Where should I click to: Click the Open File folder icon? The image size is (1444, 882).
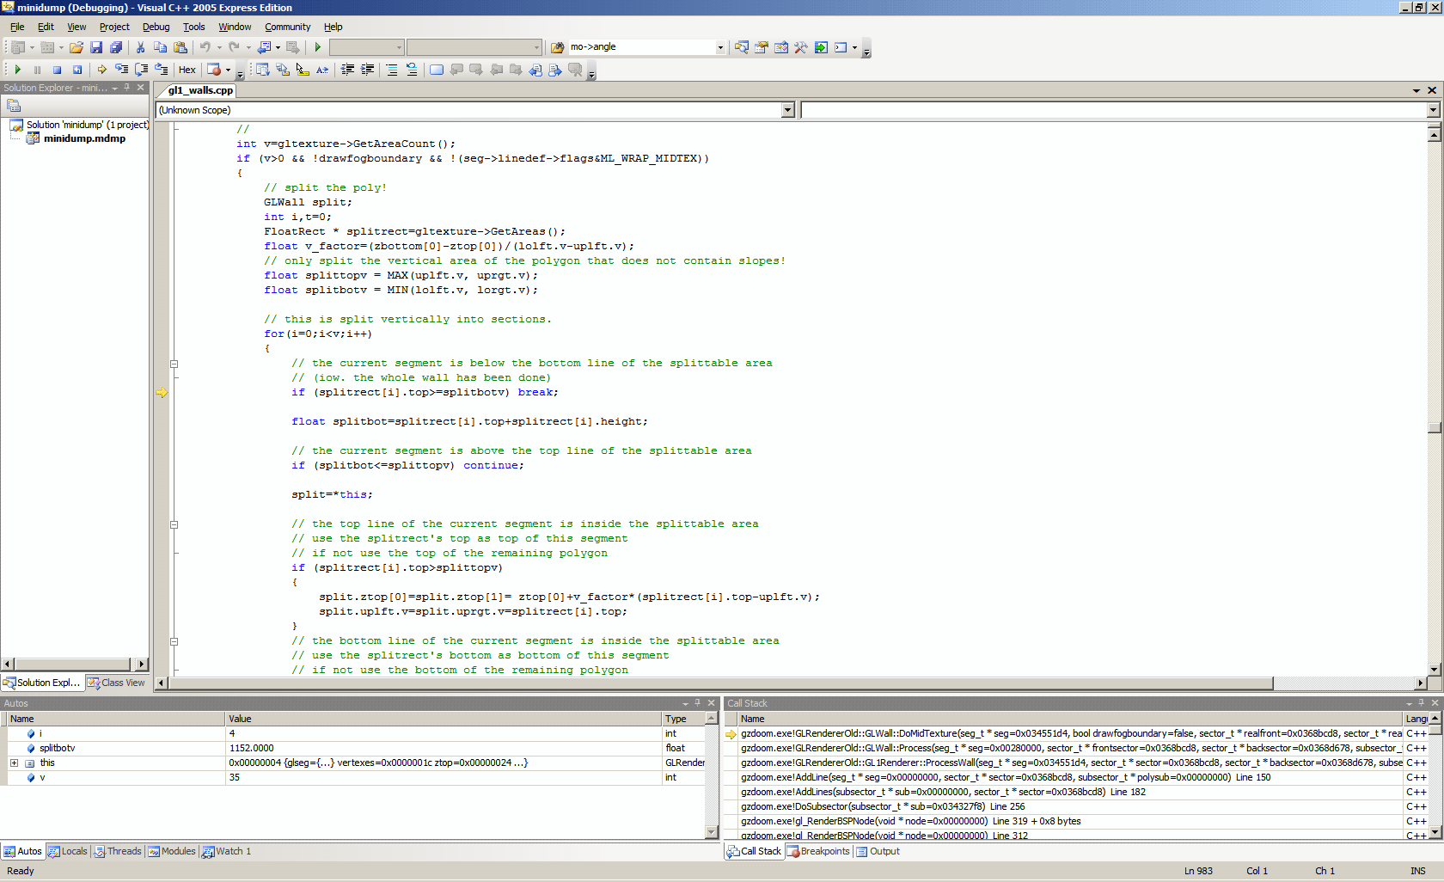[x=76, y=47]
